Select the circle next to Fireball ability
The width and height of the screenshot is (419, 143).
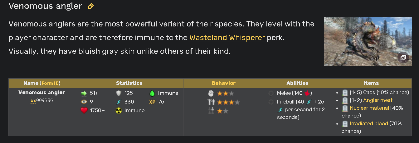(271, 102)
